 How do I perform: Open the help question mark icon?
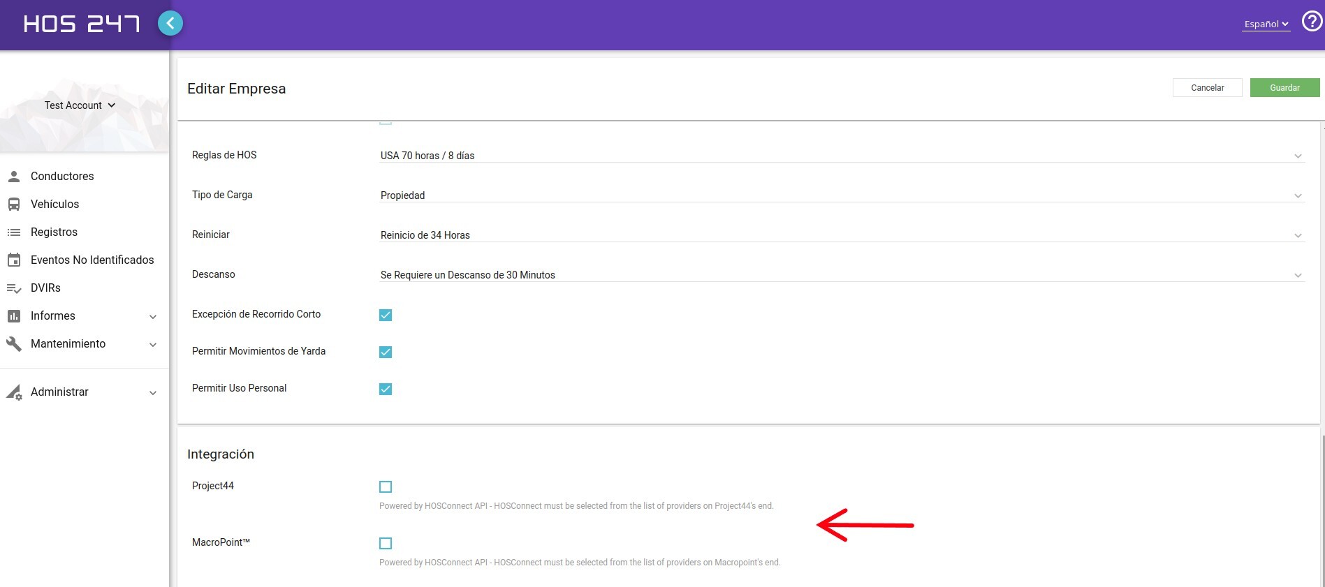[x=1311, y=22]
